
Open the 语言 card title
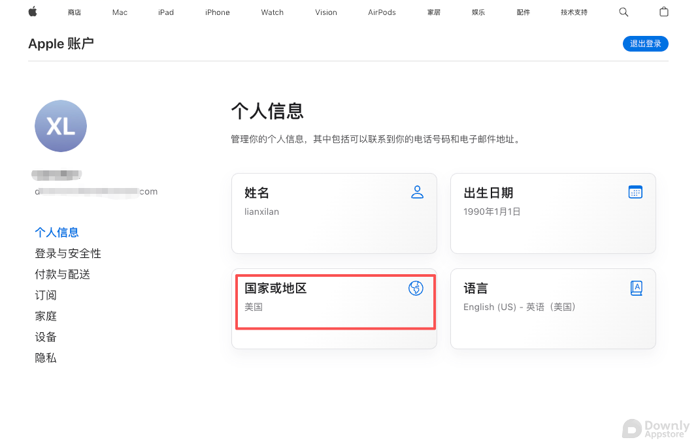point(475,289)
